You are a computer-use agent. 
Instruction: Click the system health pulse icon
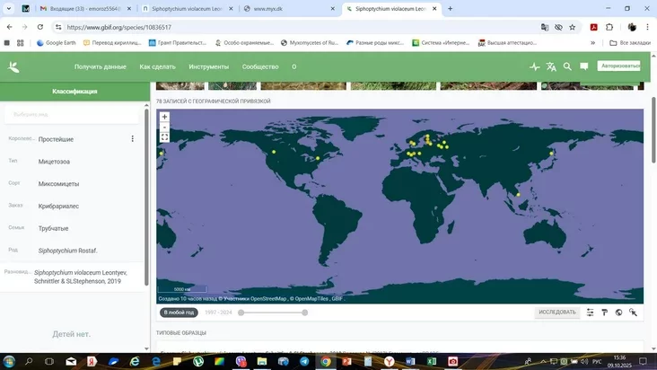[x=535, y=66]
